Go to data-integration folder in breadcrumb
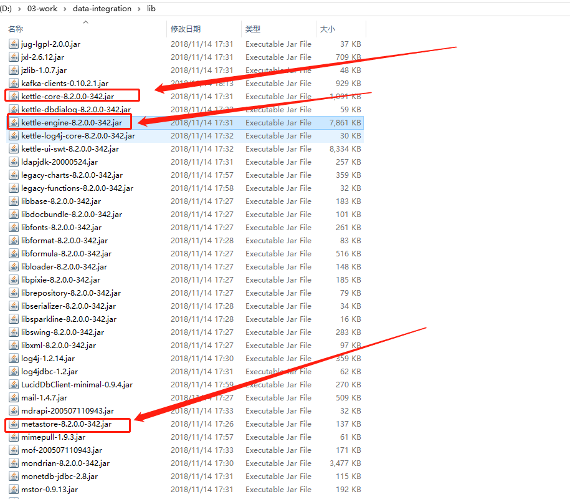This screenshot has width=570, height=499. pos(102,9)
